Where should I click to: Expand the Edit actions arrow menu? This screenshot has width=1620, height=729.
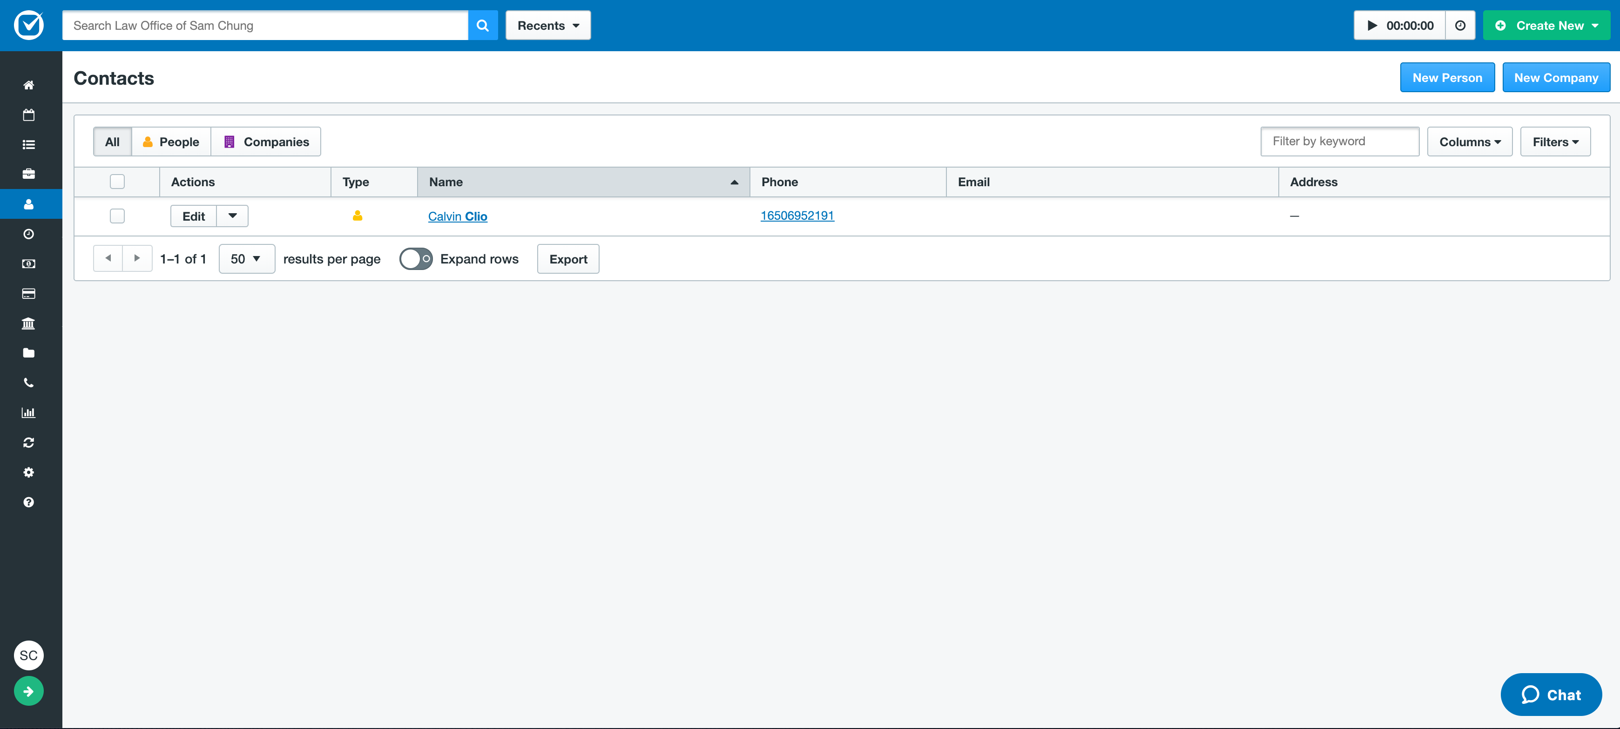(233, 216)
